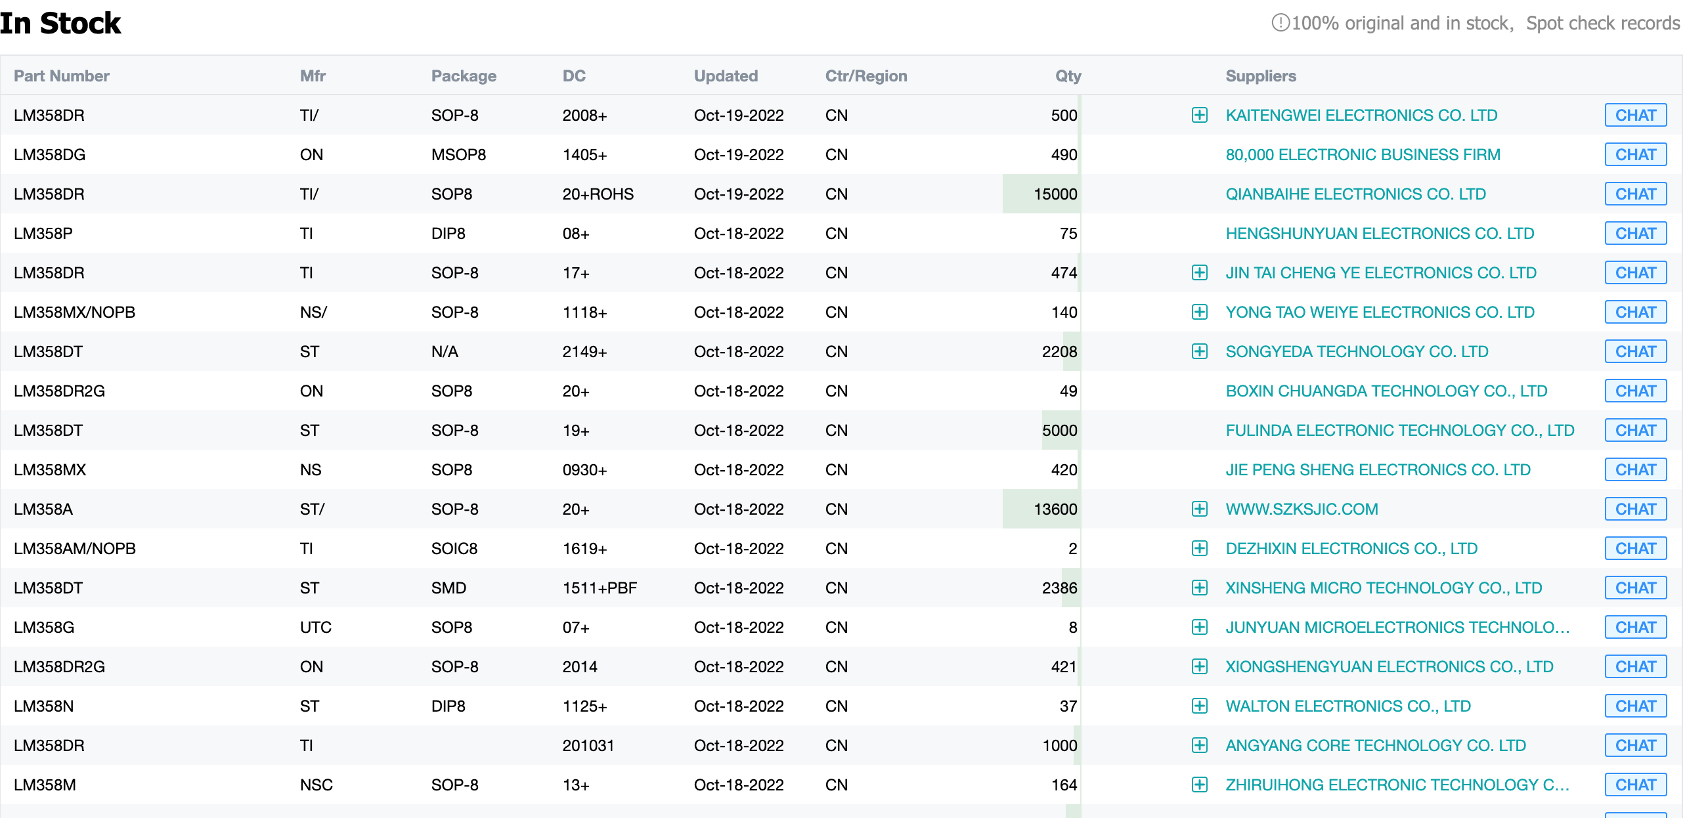The image size is (1685, 818).
Task: Expand JUNYUAN MICROELECTRONICS plus icon
Action: click(1199, 627)
